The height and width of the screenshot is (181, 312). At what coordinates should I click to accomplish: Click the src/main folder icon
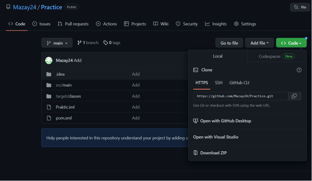point(49,85)
